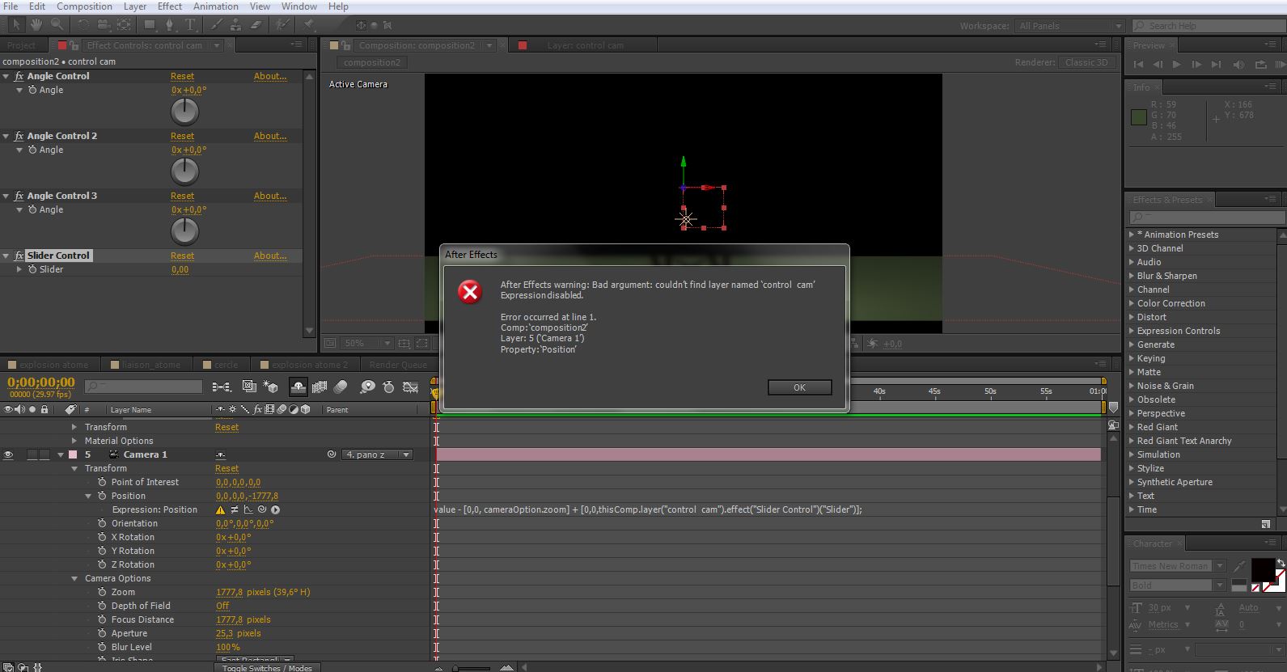Viewport: 1287px width, 672px height.
Task: Open About for Slider Control effect
Action: 270,256
